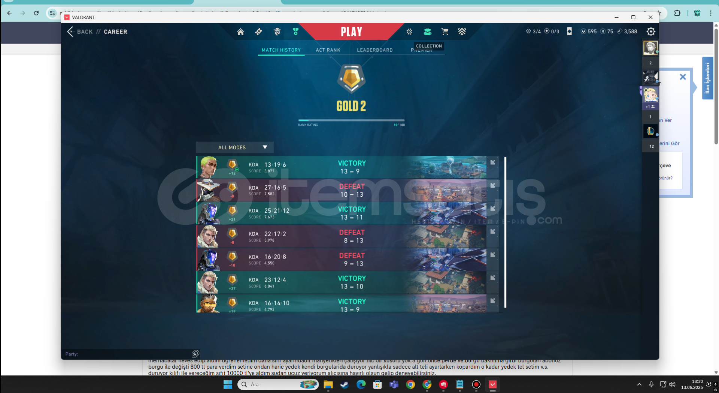This screenshot has height=393, width=719.
Task: Click the 595 Valorant Points balance
Action: coord(589,31)
